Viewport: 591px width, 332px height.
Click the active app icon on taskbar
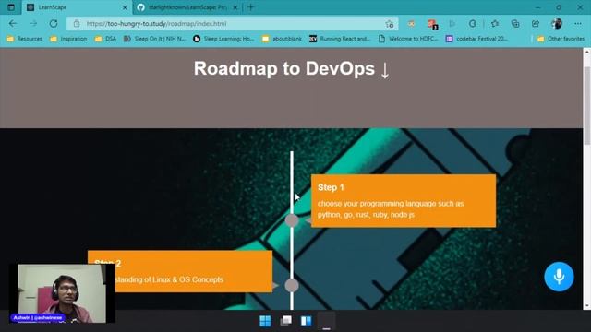326,321
